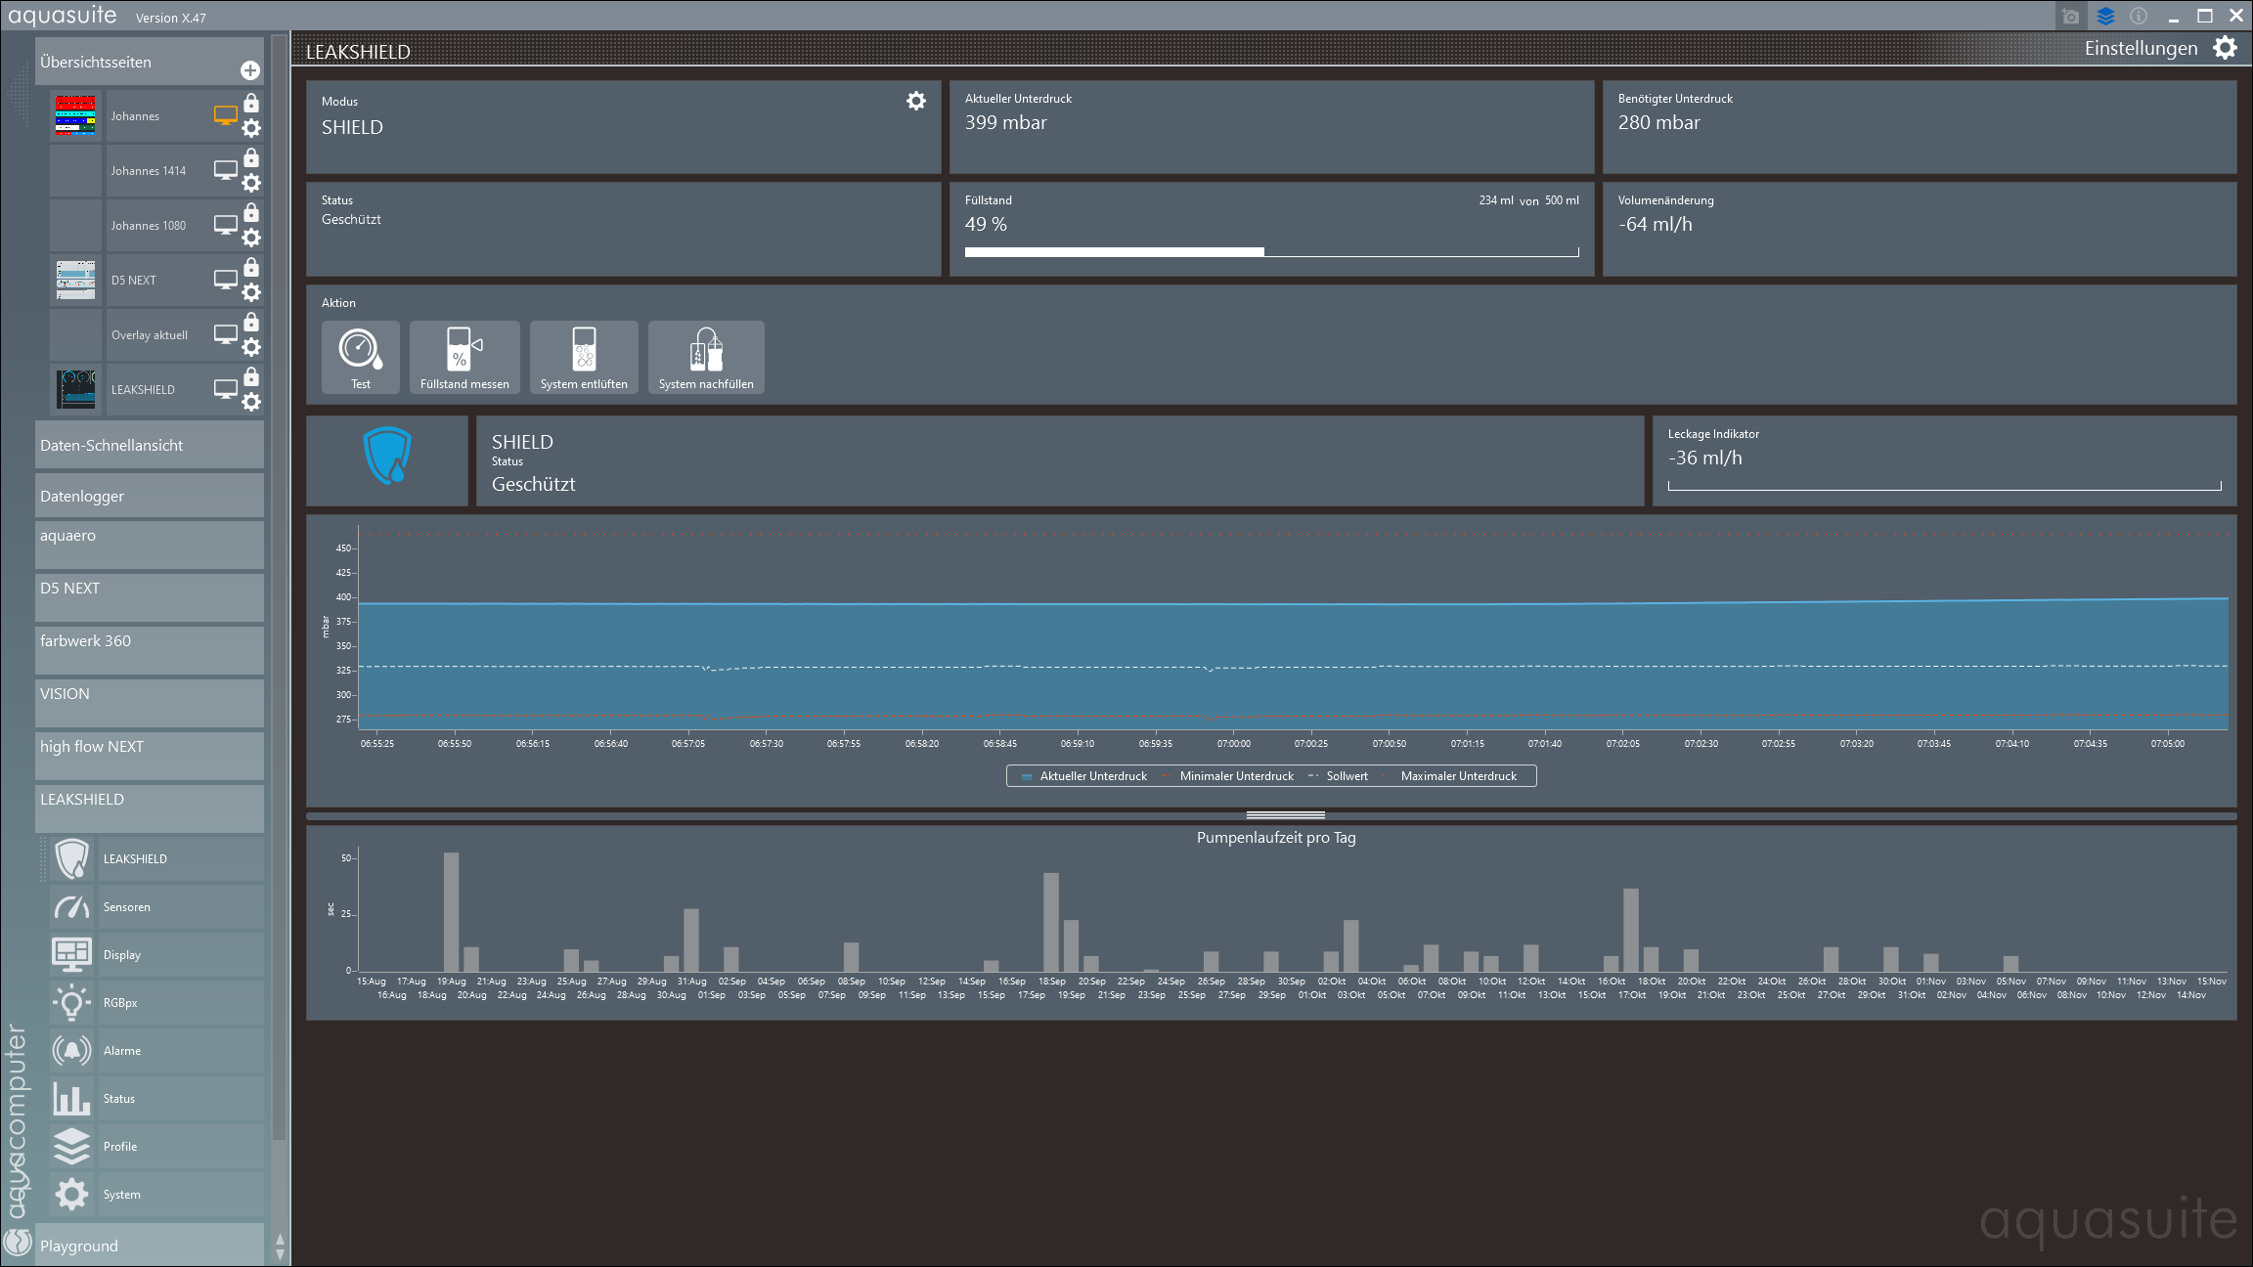Expand the high flow NEXT section
Viewport: 2253px width, 1267px height.
150,756
